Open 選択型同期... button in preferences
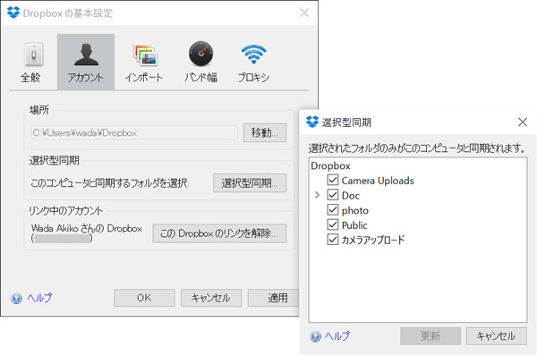 click(250, 182)
